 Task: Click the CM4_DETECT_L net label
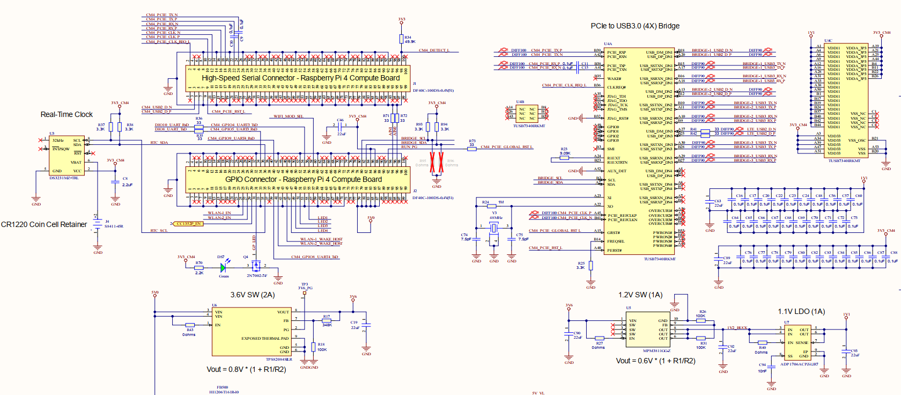[x=434, y=50]
